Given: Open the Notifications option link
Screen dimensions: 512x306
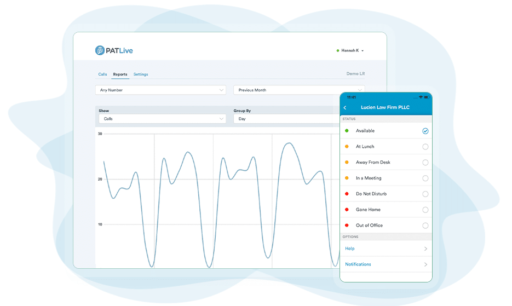Looking at the screenshot, I should click(358, 264).
